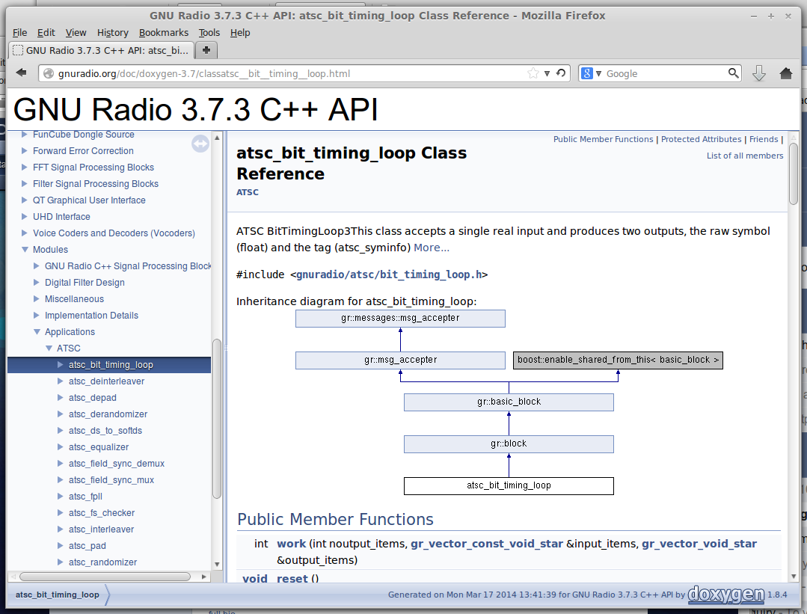Click the List of all members link
The width and height of the screenshot is (807, 614).
point(744,156)
